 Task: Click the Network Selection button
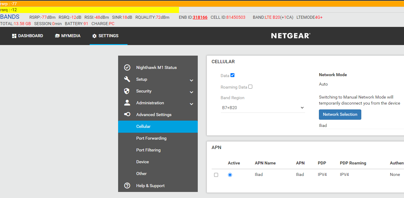[x=340, y=114]
